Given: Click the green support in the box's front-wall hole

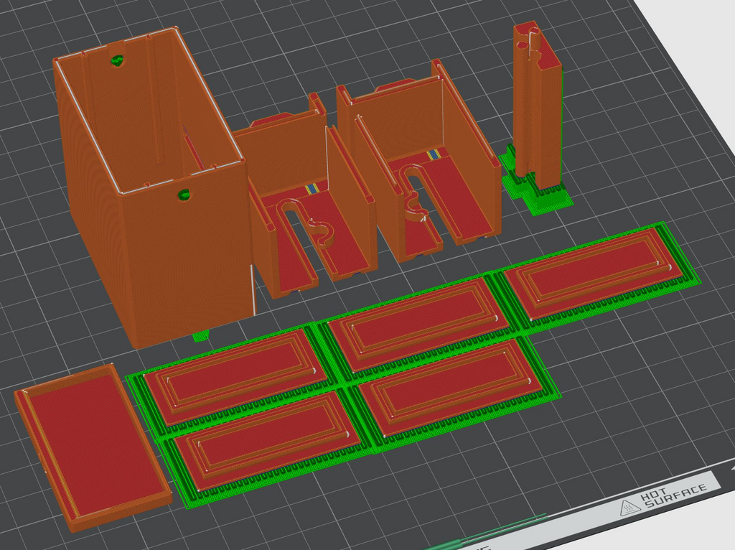Looking at the screenshot, I should coord(183,195).
